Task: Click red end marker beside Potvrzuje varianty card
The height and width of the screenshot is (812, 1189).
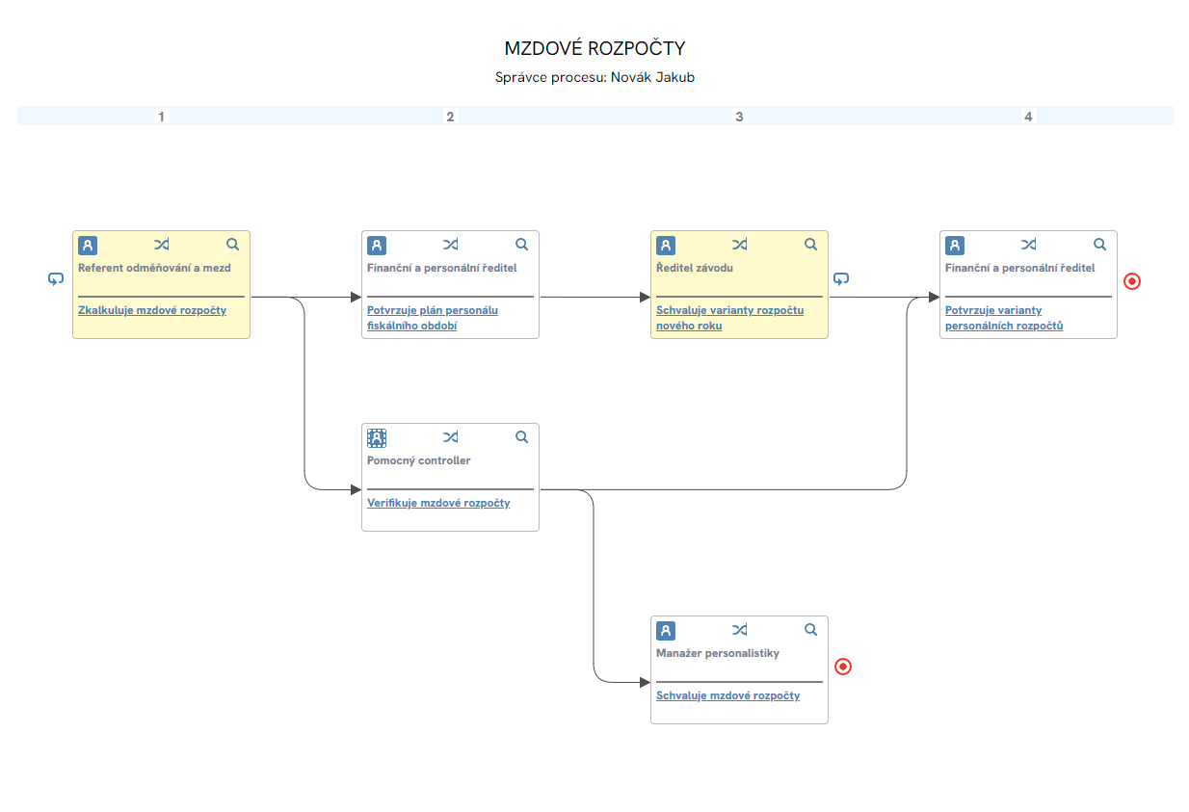Action: pos(1132,281)
